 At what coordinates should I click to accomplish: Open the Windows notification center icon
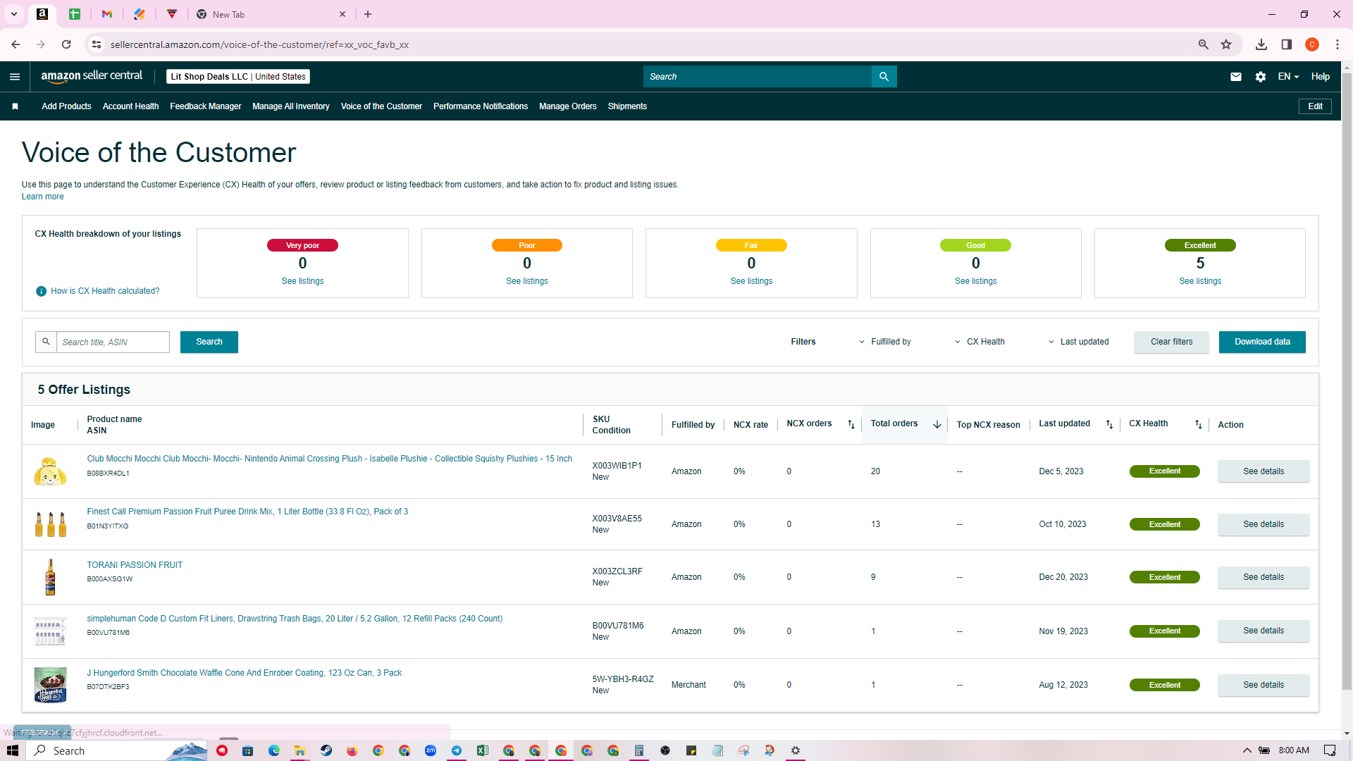[x=1330, y=750]
